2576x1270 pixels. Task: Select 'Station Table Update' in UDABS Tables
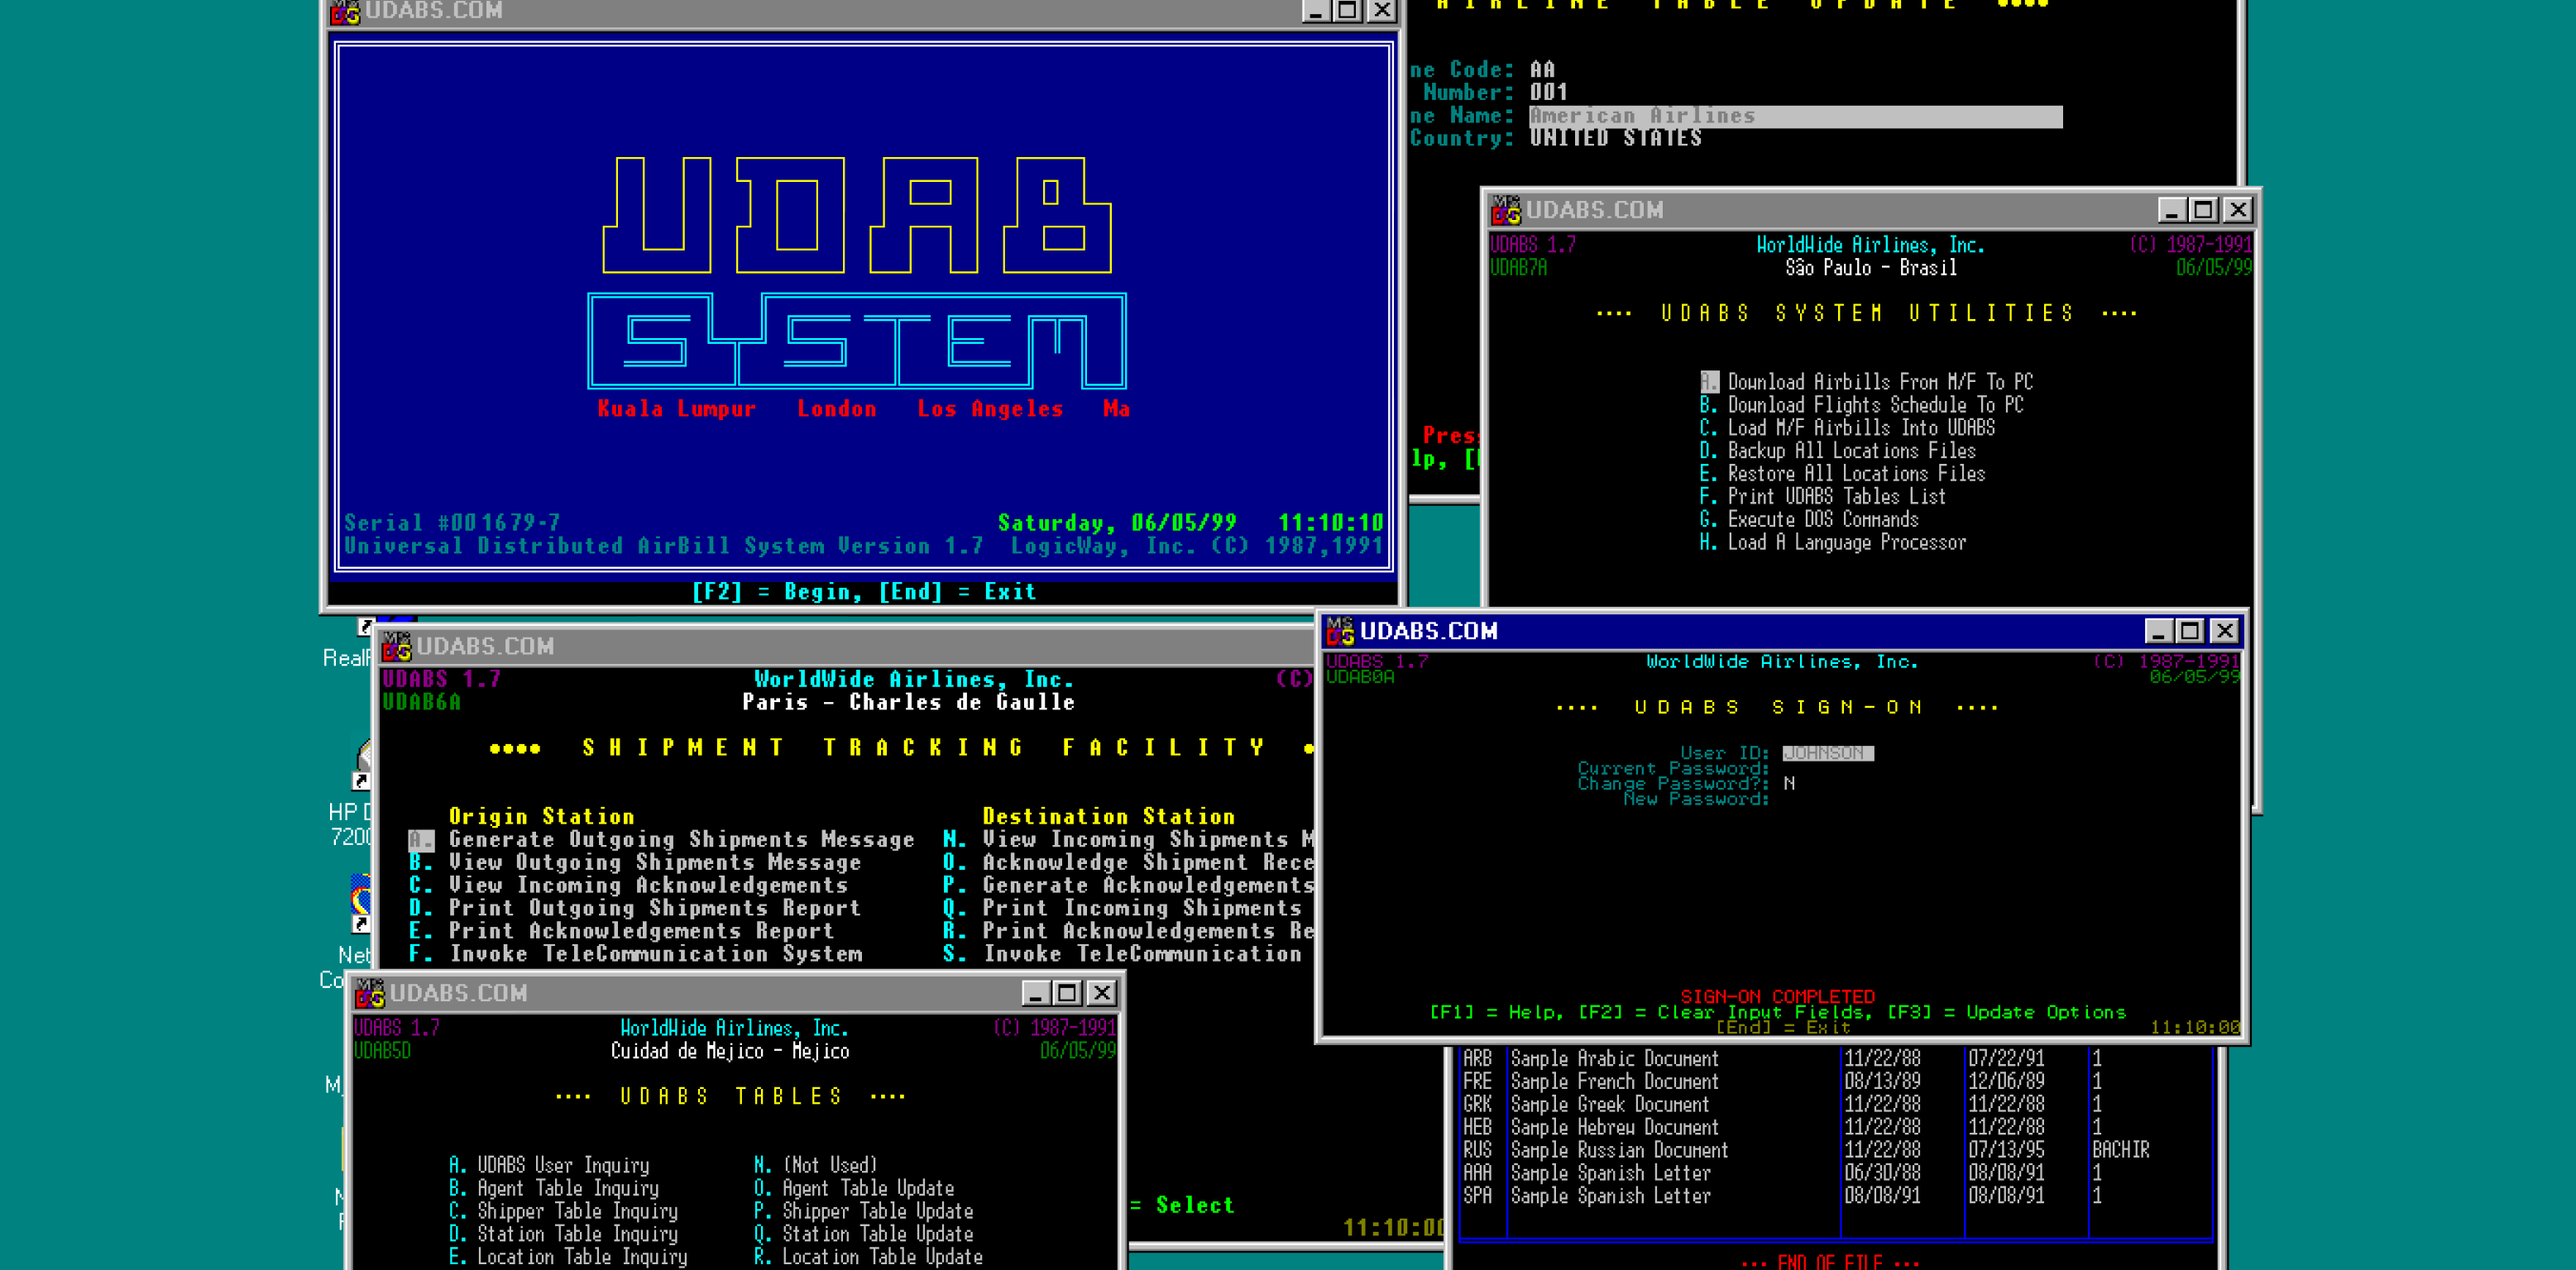click(x=862, y=1234)
